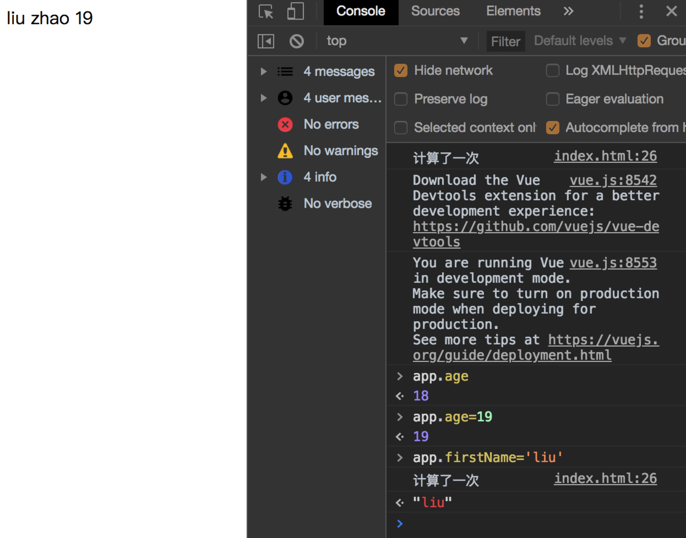
Task: Select the No verbose bug icon
Action: (x=285, y=204)
